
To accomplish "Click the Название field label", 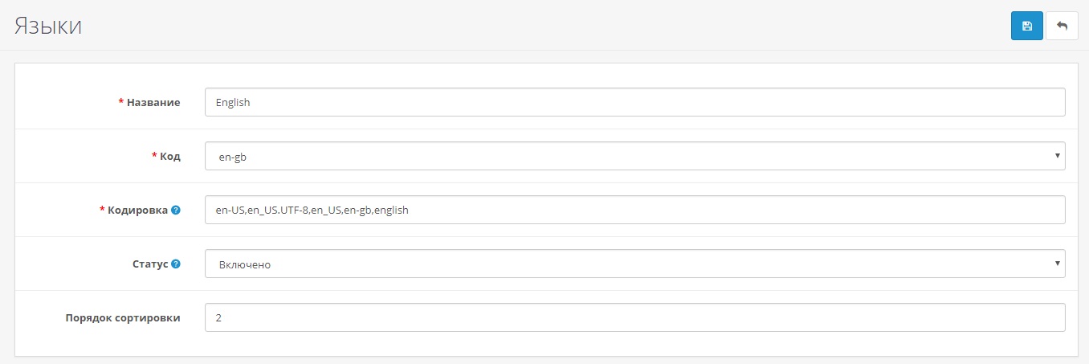I will tap(153, 103).
